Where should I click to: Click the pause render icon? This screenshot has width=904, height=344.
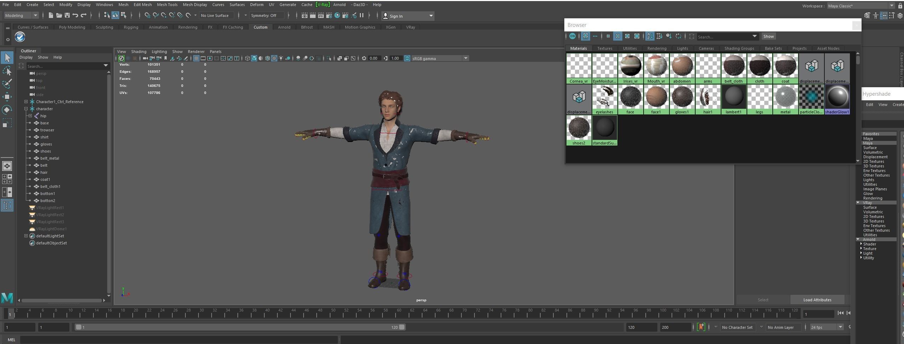click(362, 15)
